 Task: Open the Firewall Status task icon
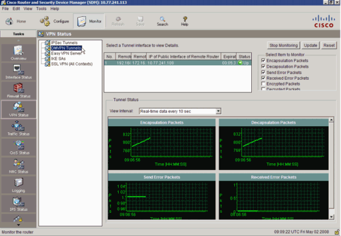[18, 90]
